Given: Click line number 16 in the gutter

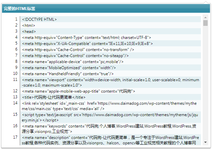Looking at the screenshot, I should (x=15, y=126).
